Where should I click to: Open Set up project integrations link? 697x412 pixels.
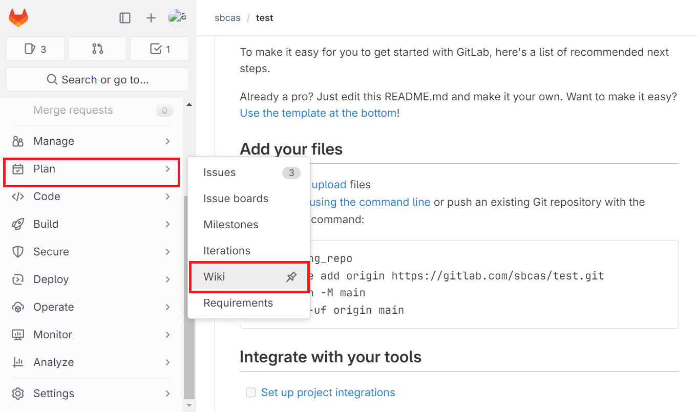click(328, 393)
